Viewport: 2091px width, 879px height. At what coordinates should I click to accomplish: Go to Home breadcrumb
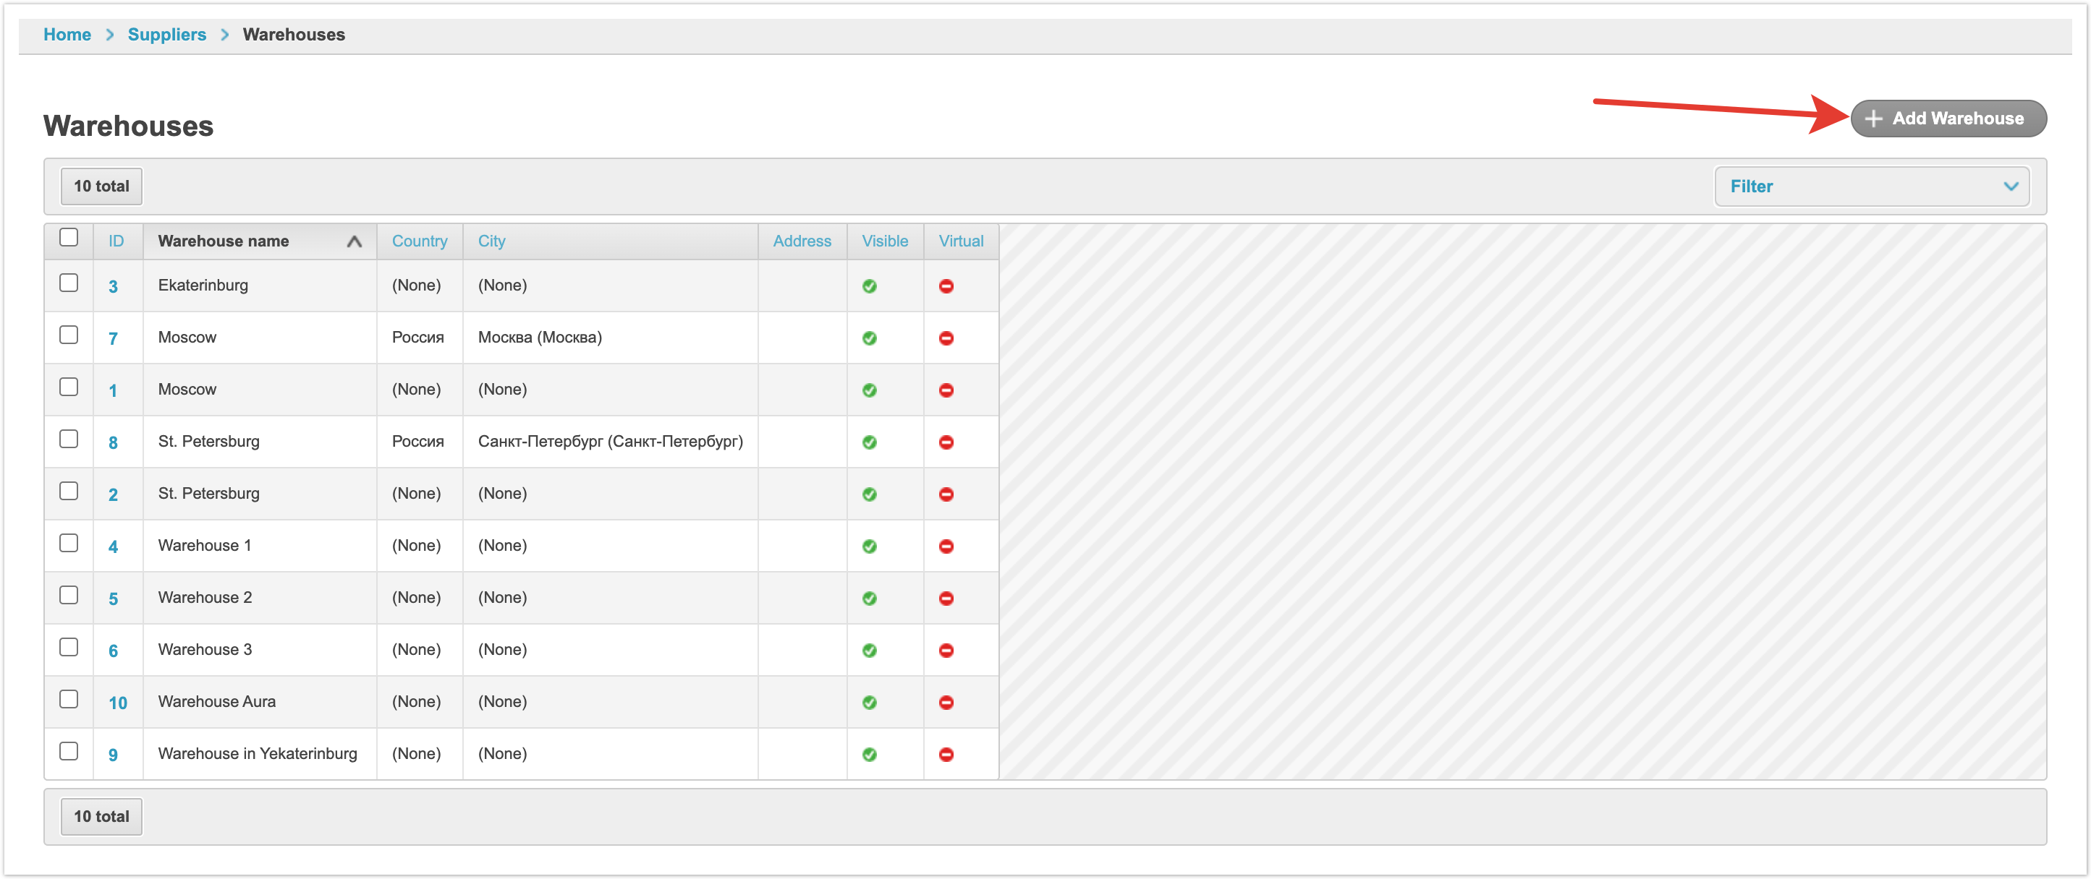[67, 35]
